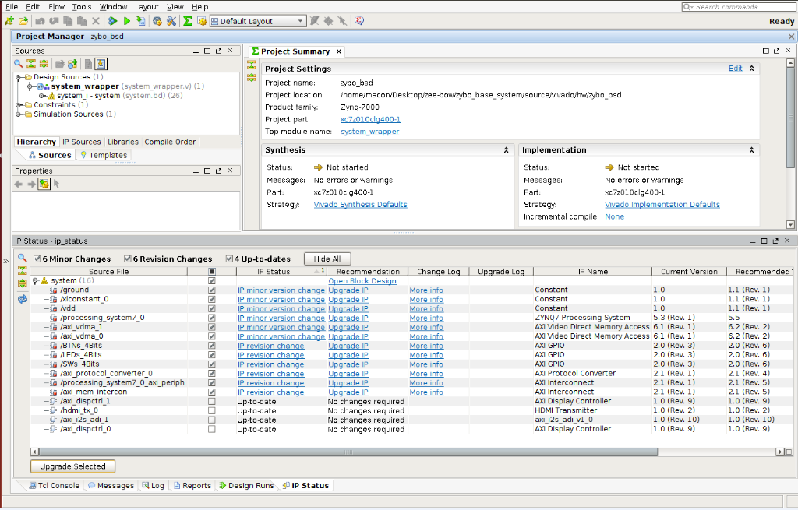Click the Edit link in Project Settings

pos(736,69)
